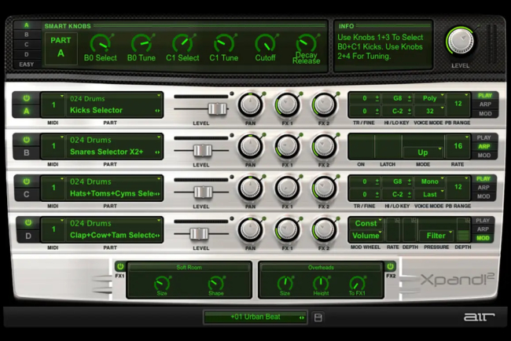The height and width of the screenshot is (341, 511).
Task: Switch part D to PLAY view
Action: (483, 221)
